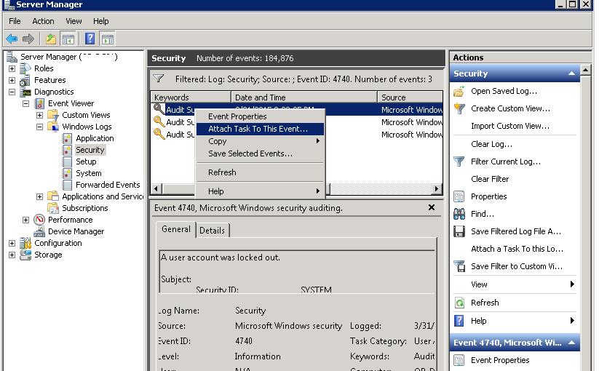Screen dimensions: 599x371
Task: Click the binoculars icon next to Find
Action: tap(459, 214)
